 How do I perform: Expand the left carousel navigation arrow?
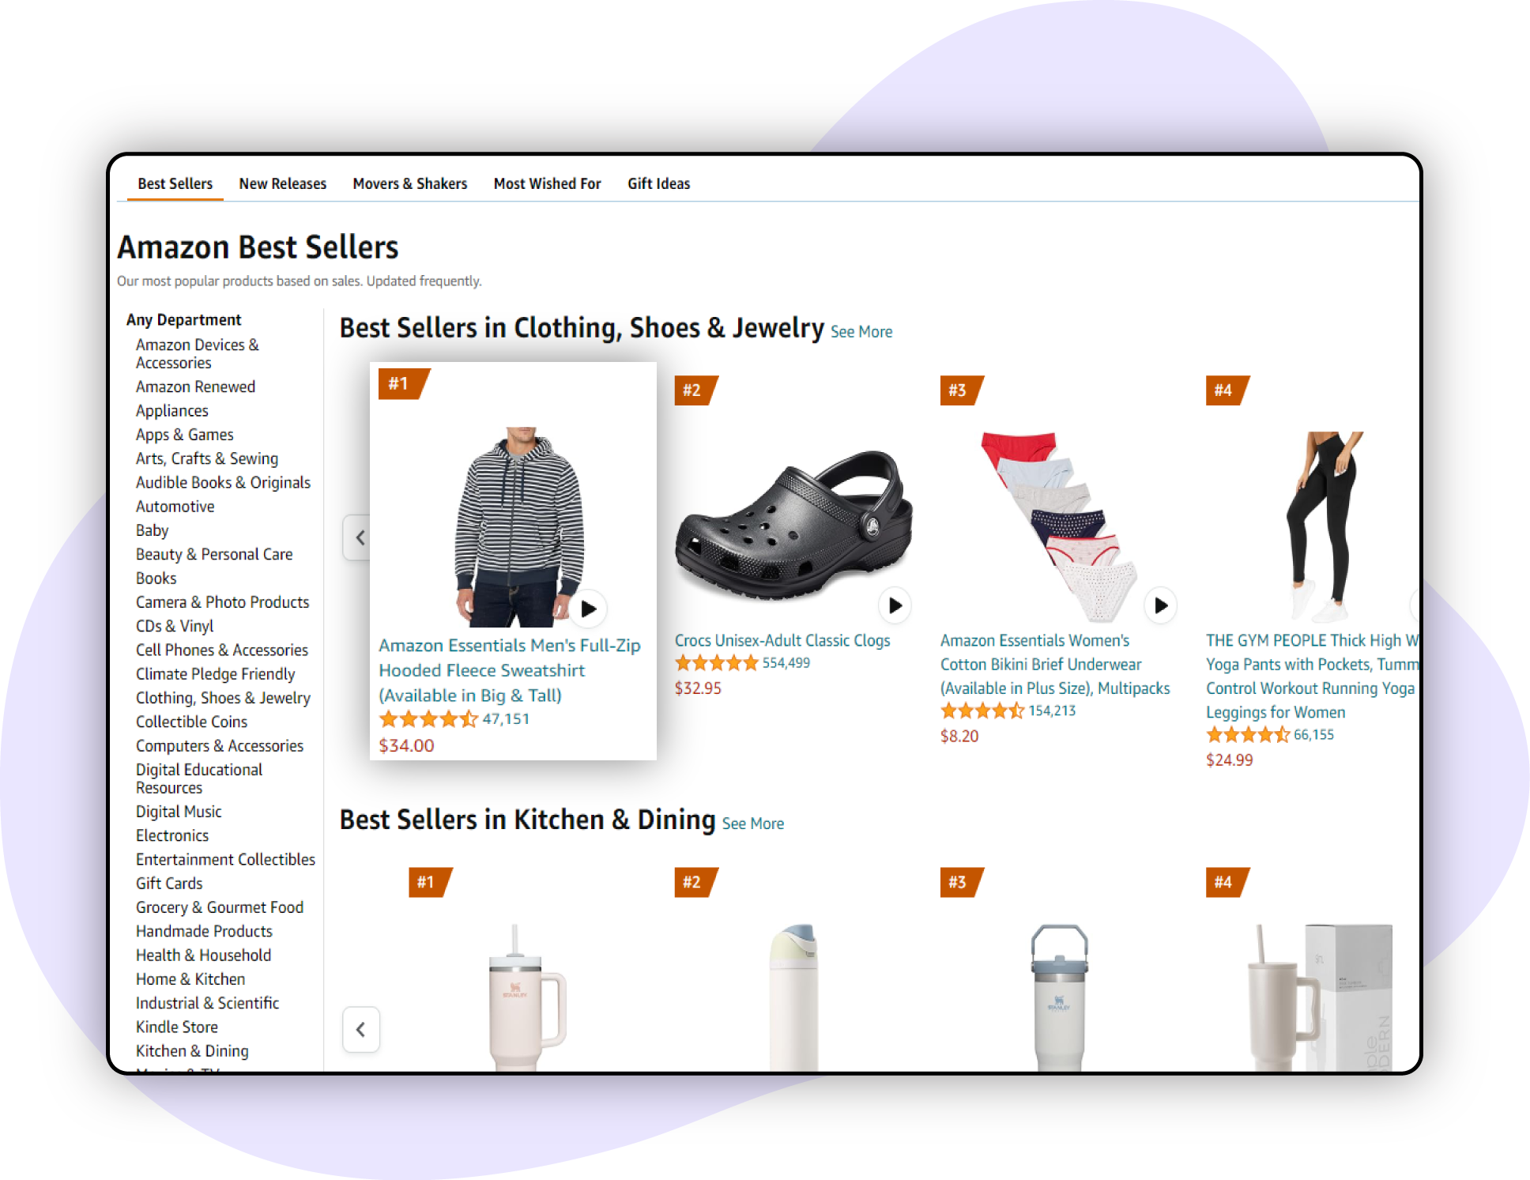tap(360, 537)
